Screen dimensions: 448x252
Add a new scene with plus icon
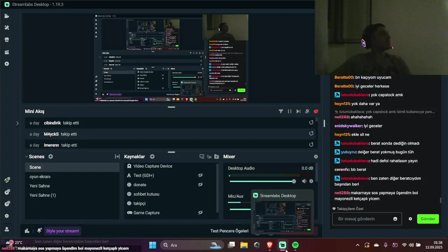click(51, 156)
